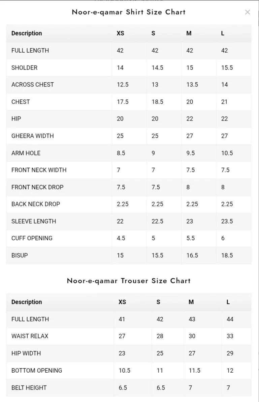This screenshot has width=259, height=402.
Task: Select the BISUP value 18.5
Action: pos(227,256)
